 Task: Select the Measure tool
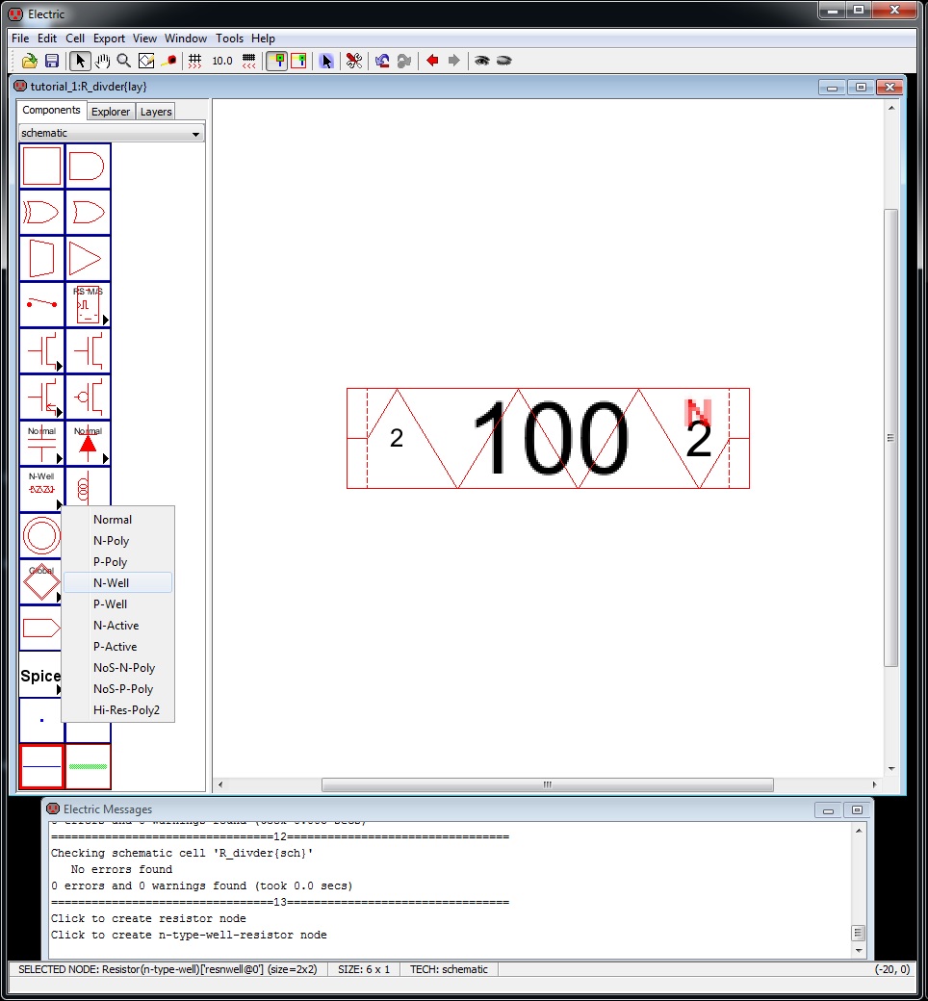point(169,61)
